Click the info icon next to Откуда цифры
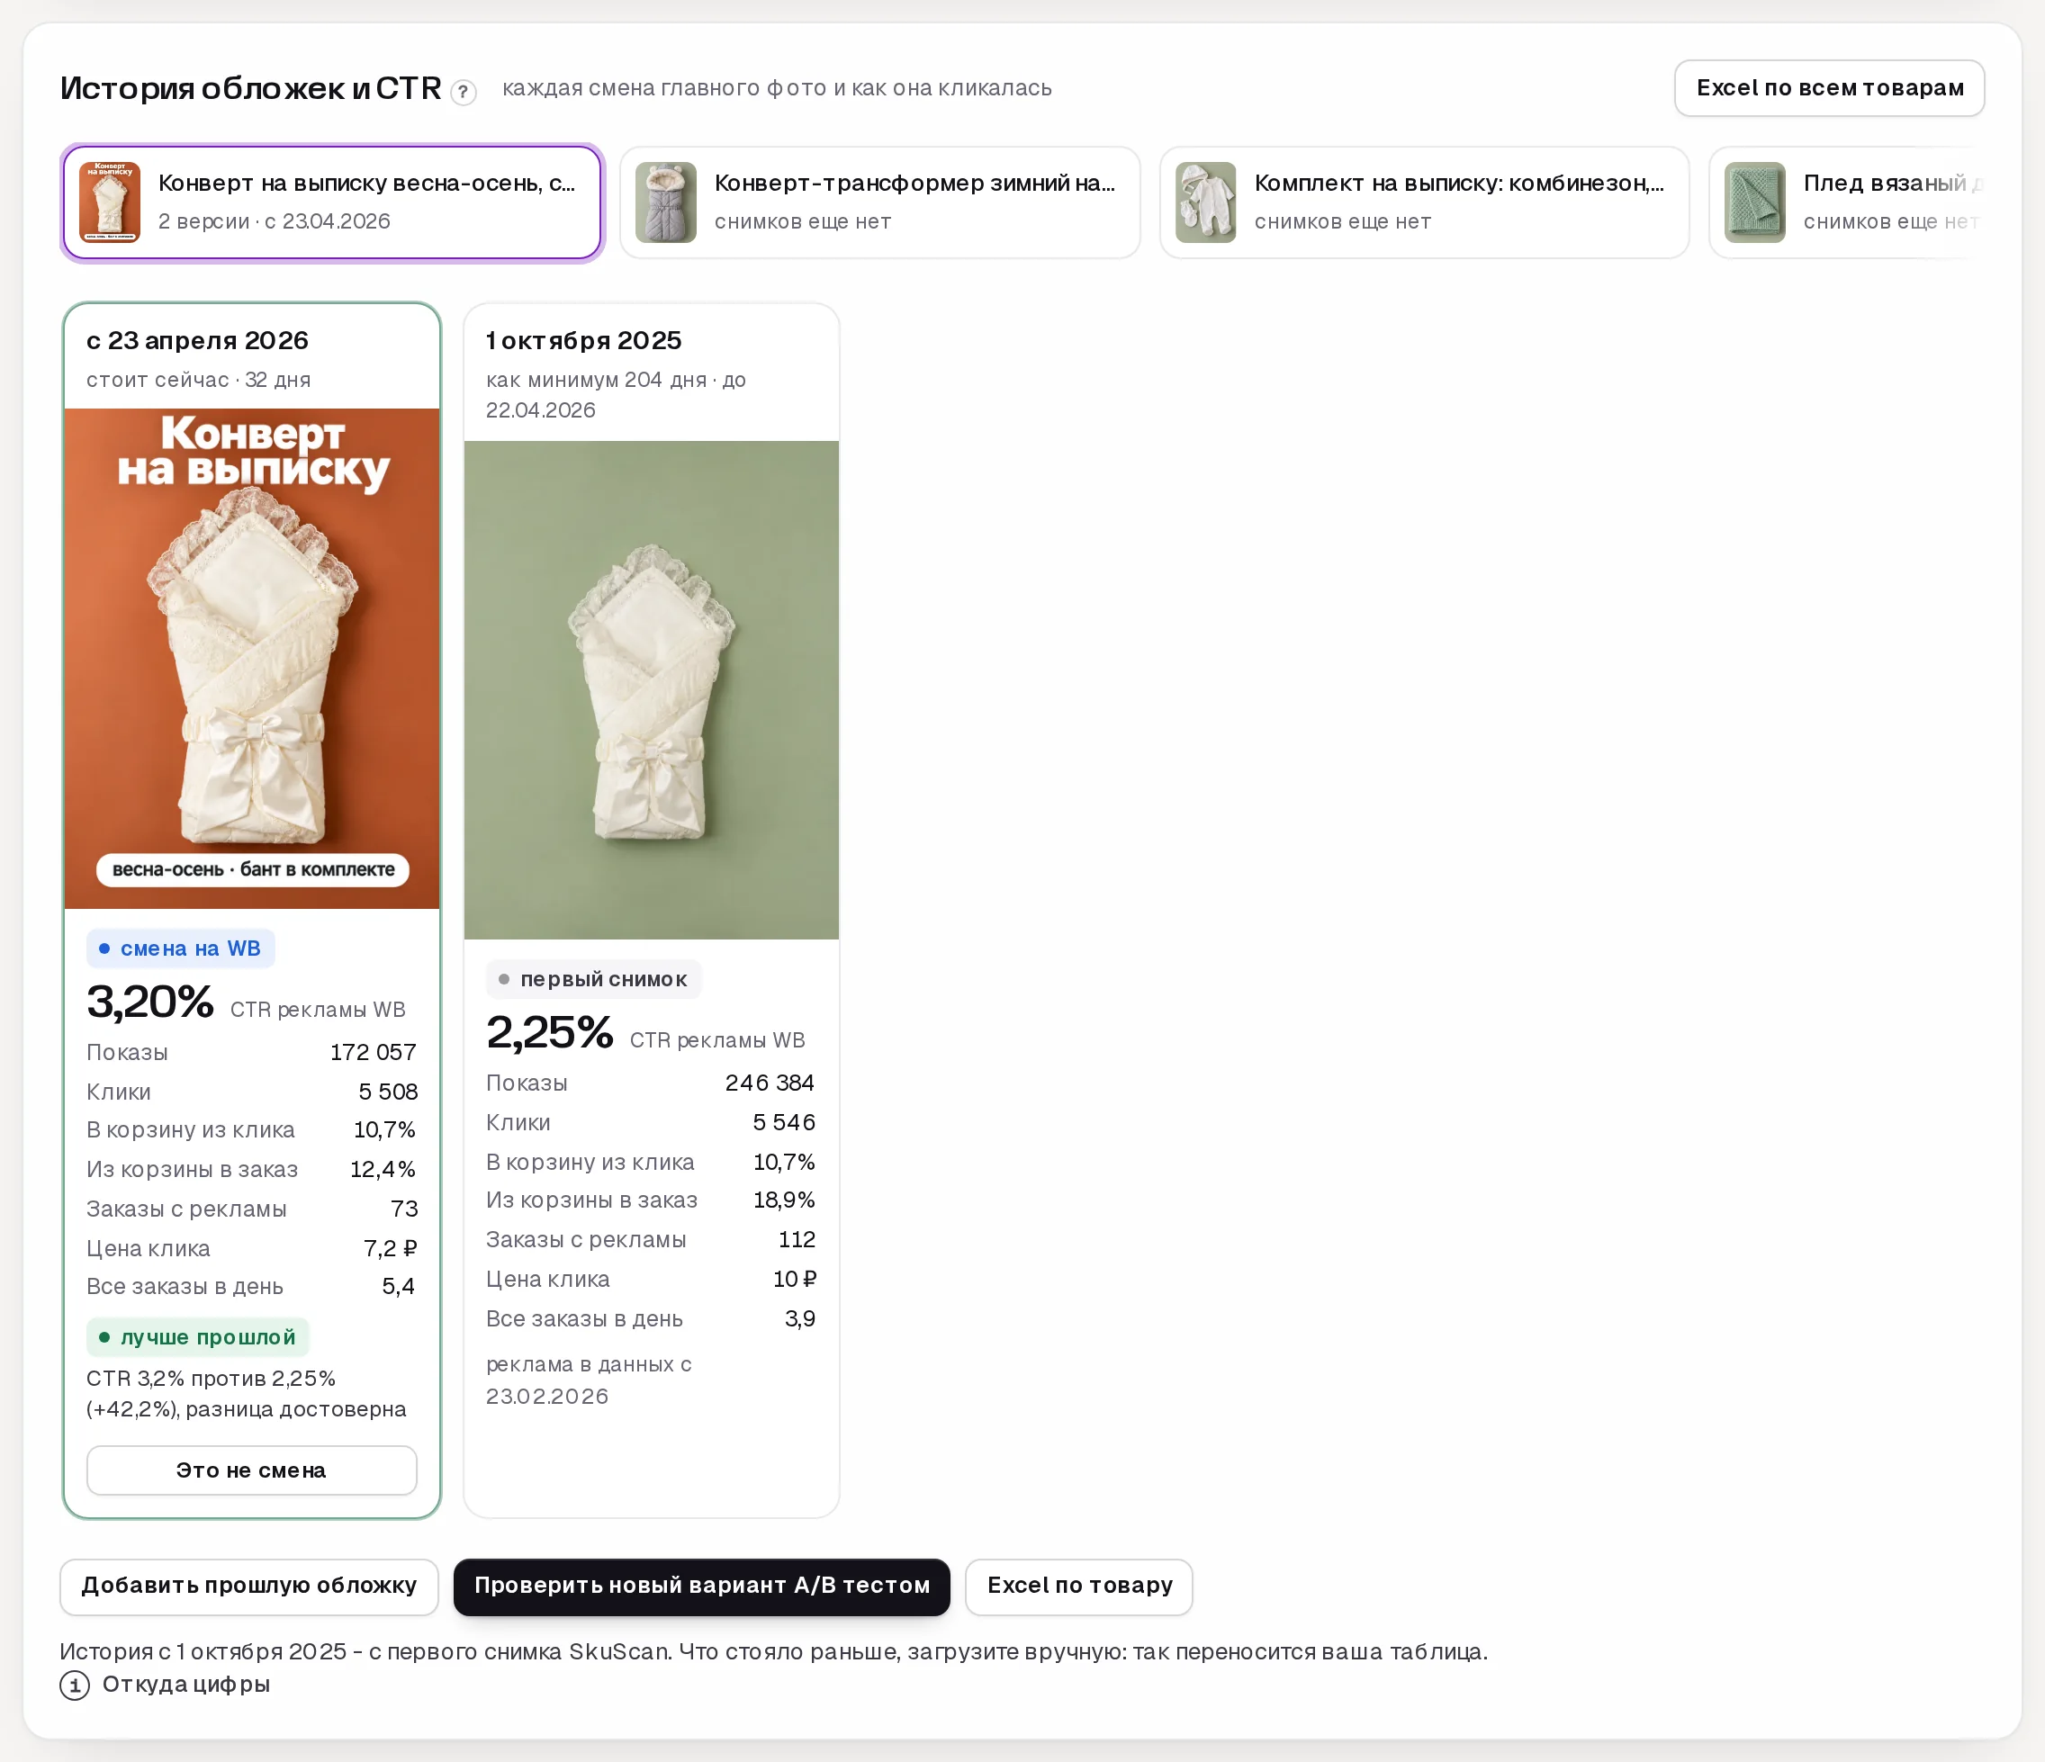Image resolution: width=2045 pixels, height=1762 pixels. point(75,1685)
